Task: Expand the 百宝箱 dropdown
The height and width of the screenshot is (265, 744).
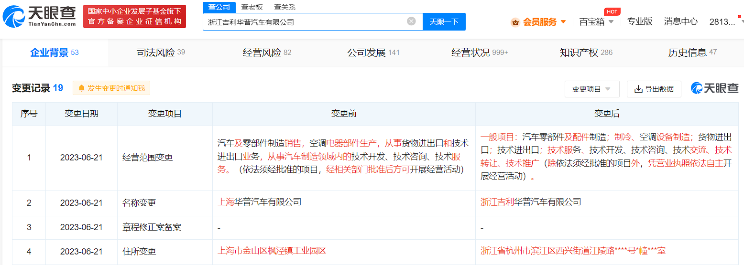Action: tap(611, 22)
